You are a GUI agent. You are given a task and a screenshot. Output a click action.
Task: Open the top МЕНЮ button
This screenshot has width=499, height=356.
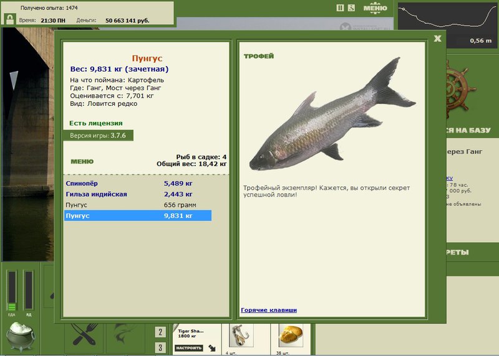pyautogui.click(x=375, y=8)
